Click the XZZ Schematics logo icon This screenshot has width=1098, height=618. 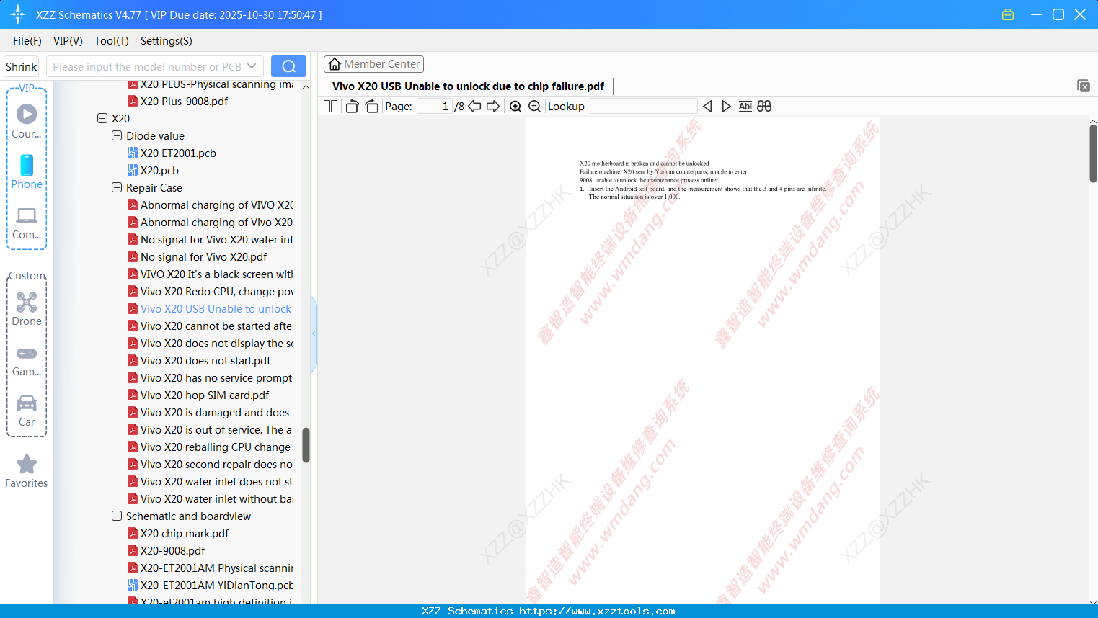[x=18, y=14]
